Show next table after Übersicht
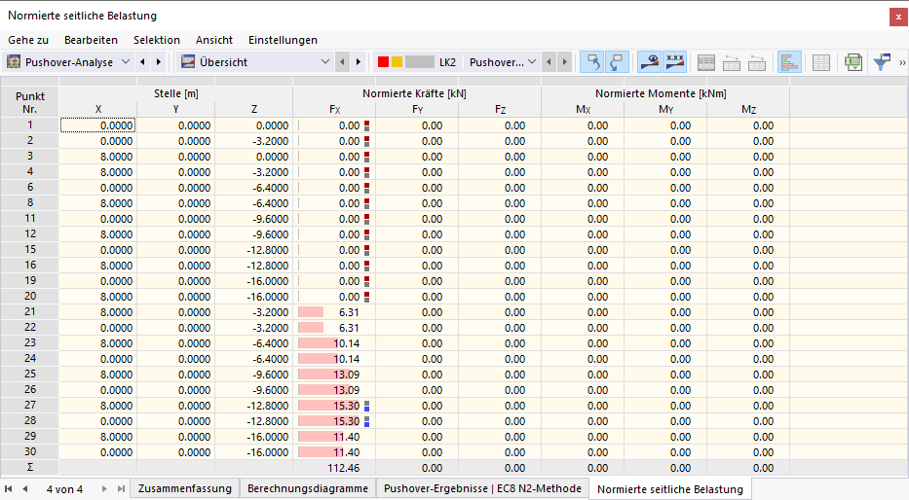The height and width of the screenshot is (500, 909). pyautogui.click(x=359, y=62)
